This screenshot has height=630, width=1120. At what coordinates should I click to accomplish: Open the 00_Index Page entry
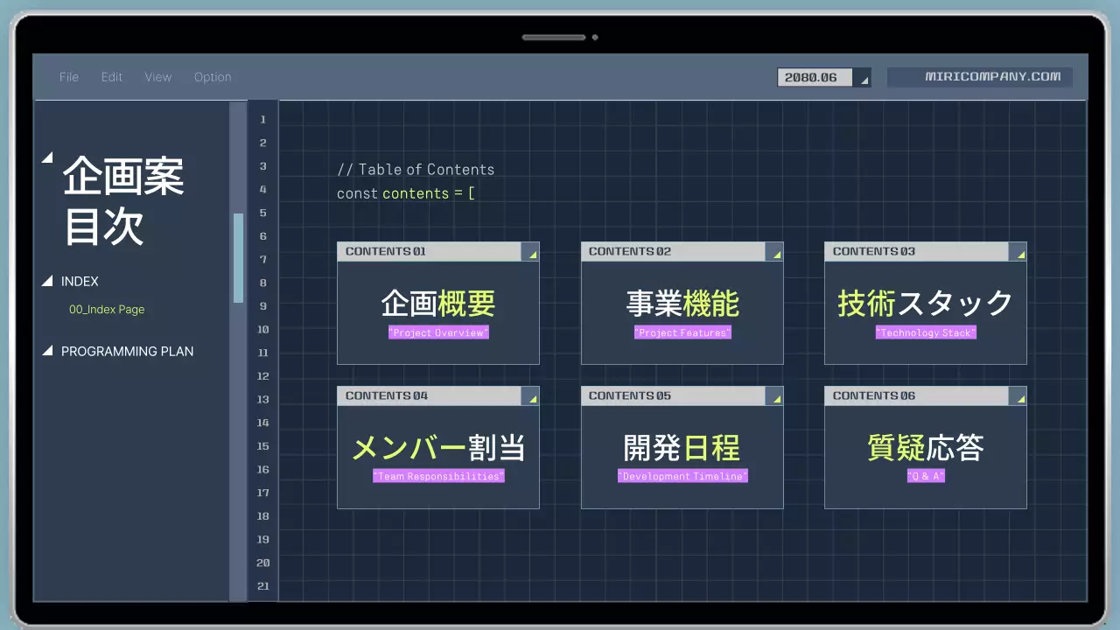[107, 309]
